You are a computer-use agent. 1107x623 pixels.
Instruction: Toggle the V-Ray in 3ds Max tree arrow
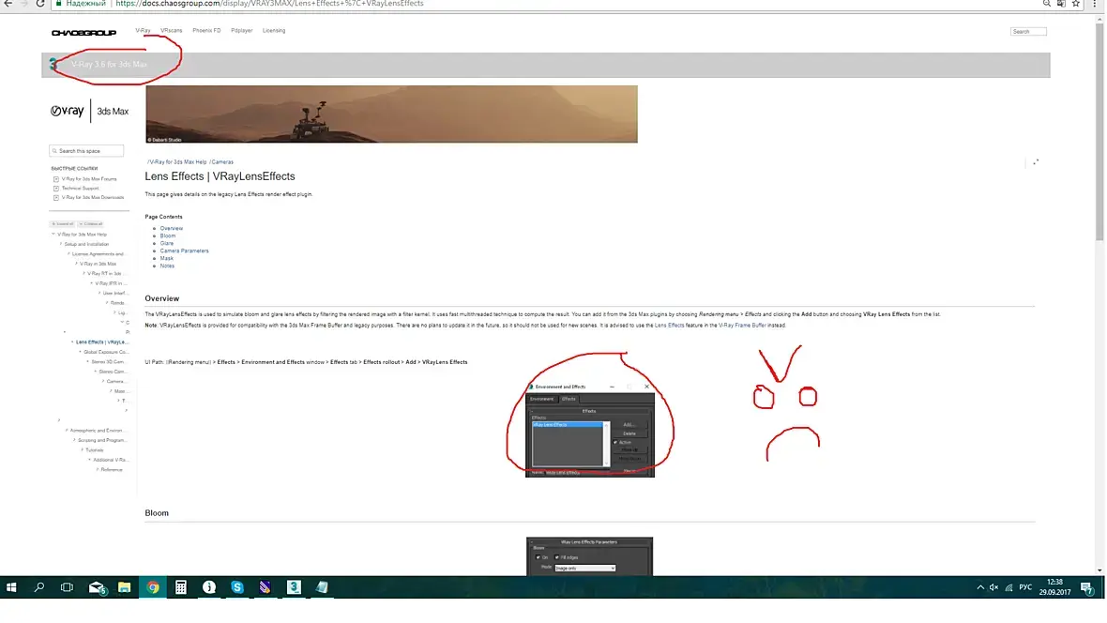tap(76, 264)
